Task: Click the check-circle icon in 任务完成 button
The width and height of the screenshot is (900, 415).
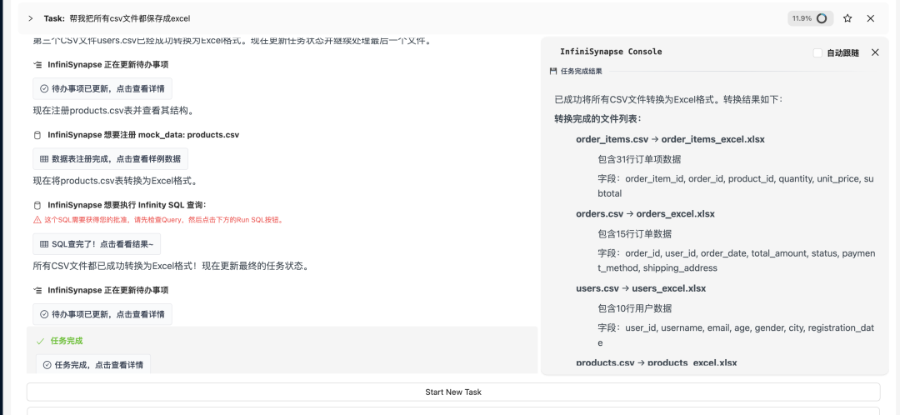Action: (x=47, y=364)
